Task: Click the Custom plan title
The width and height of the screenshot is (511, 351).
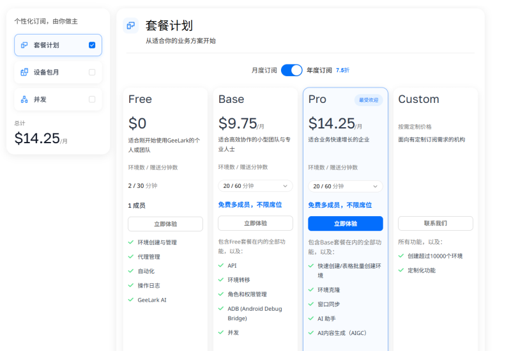Action: tap(418, 99)
